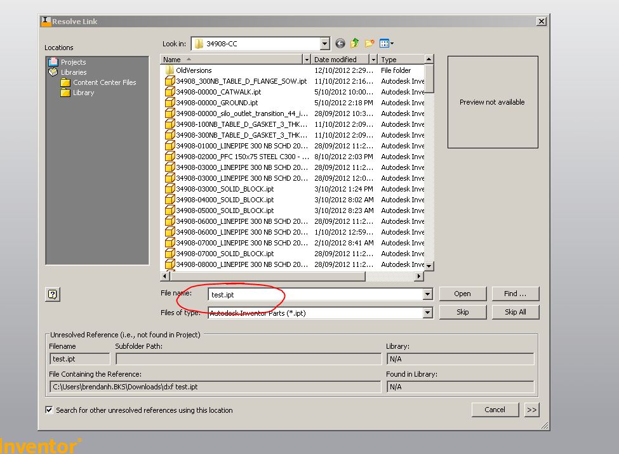This screenshot has width=619, height=454.
Task: Open the Files of type dropdown
Action: [428, 311]
